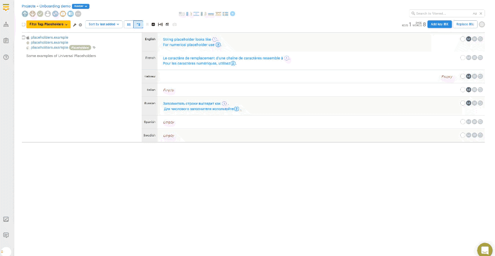Click the add language plus icon
The height and width of the screenshot is (256, 495).
[x=233, y=13]
